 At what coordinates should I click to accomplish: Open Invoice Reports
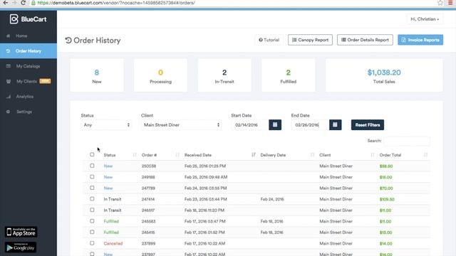[x=420, y=40]
